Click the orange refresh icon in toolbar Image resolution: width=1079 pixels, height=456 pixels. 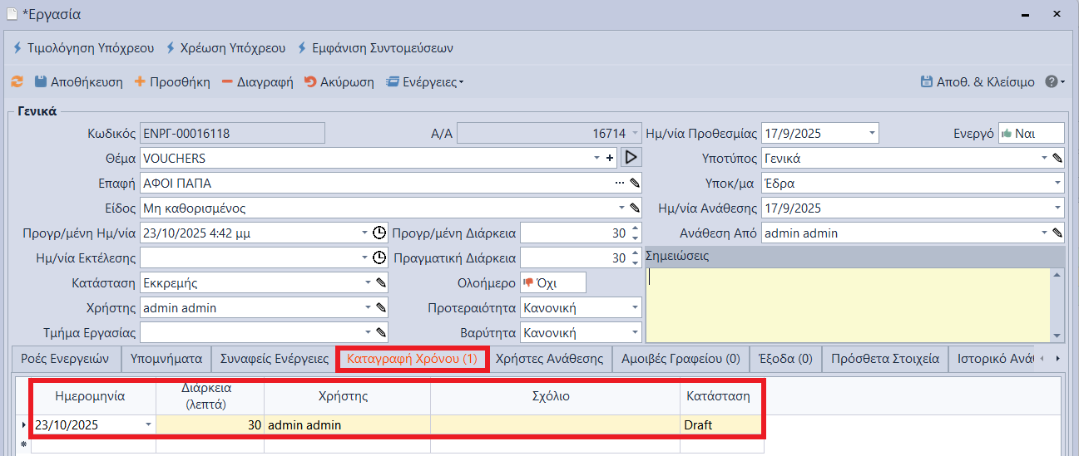click(x=17, y=82)
